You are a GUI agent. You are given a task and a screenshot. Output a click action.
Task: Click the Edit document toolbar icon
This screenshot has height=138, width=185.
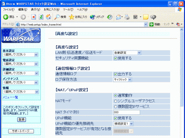tap(135, 17)
